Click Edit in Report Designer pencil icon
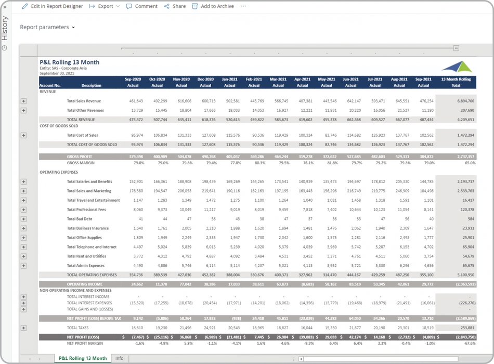 pyautogui.click(x=25, y=6)
